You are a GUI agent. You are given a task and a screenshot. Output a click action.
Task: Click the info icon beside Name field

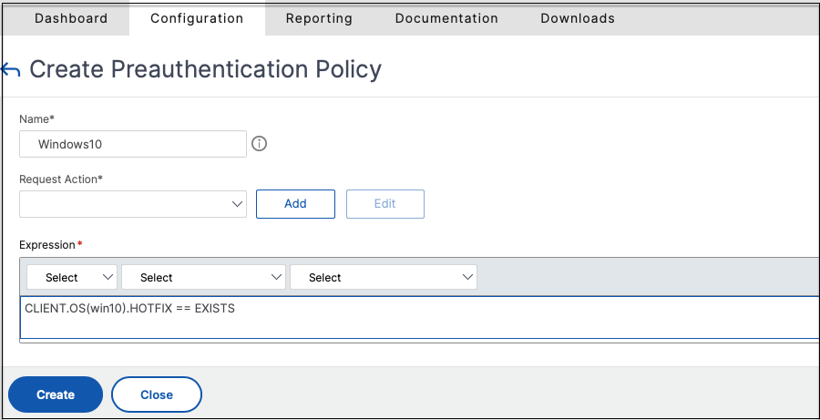[259, 144]
